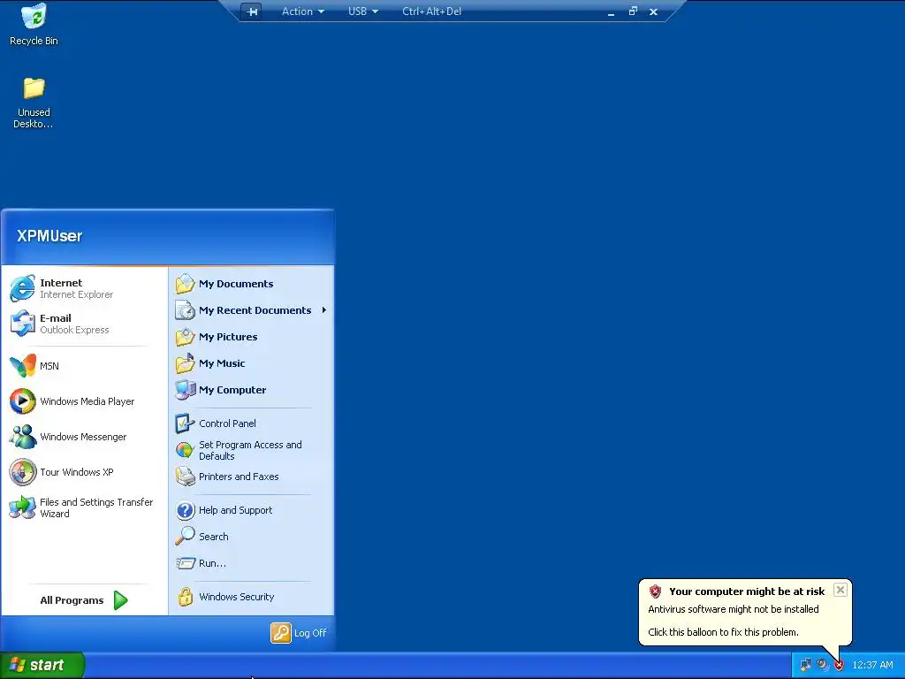Select the Recycle Bin desktop icon
Image resolution: width=905 pixels, height=679 pixels.
point(34,16)
